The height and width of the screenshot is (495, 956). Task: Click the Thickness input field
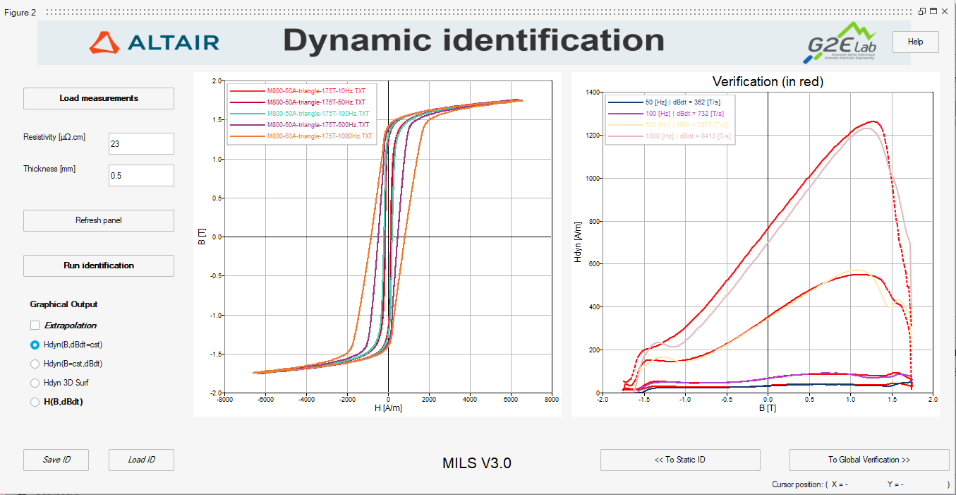coord(141,175)
